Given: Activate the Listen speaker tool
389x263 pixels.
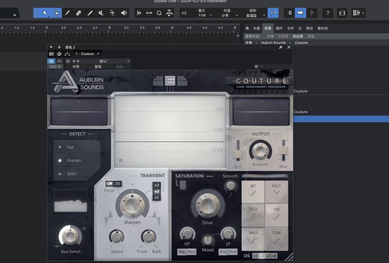Looking at the screenshot, I should pos(124,13).
